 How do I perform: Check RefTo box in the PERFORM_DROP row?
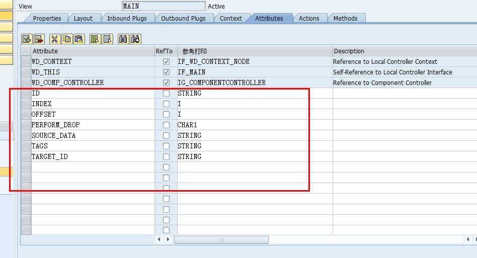[166, 125]
